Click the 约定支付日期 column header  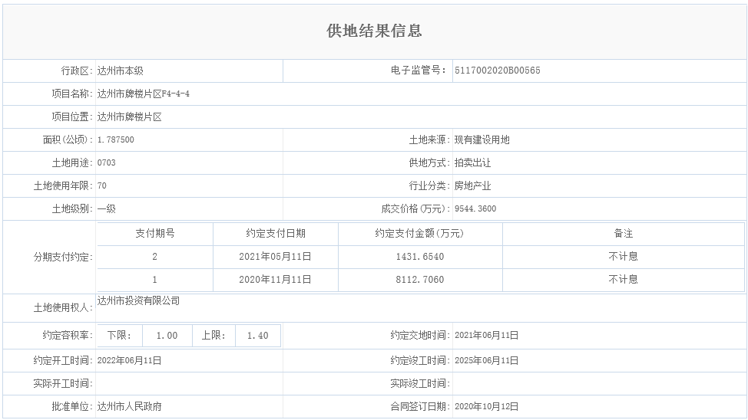pyautogui.click(x=275, y=233)
